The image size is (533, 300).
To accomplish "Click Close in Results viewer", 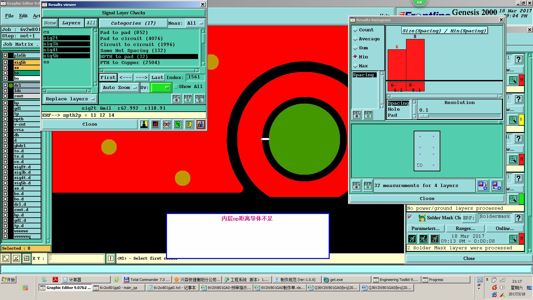I will coord(90,124).
